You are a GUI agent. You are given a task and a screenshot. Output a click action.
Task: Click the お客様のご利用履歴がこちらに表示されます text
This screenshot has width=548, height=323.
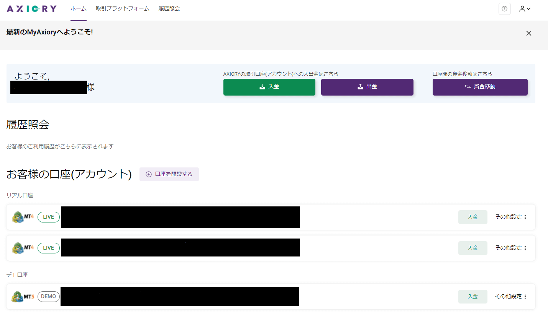[60, 146]
